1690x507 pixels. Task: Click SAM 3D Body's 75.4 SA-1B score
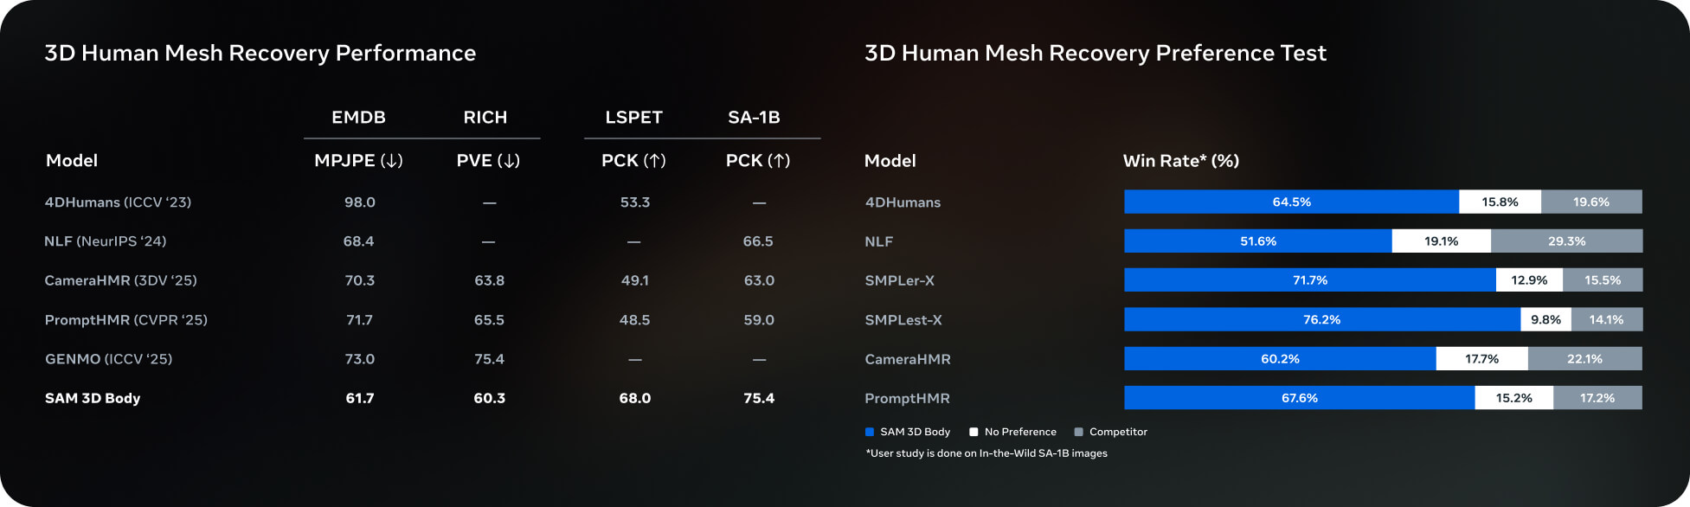point(759,398)
